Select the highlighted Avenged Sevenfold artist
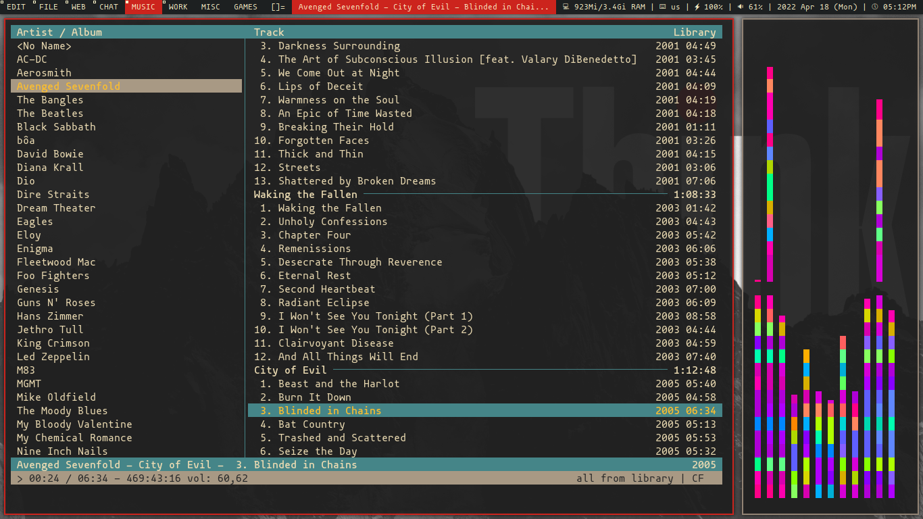 click(126, 86)
